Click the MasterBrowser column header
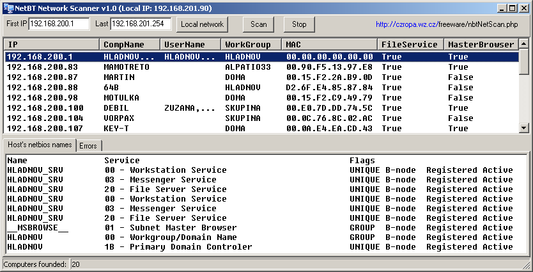The width and height of the screenshot is (533, 272). click(481, 45)
